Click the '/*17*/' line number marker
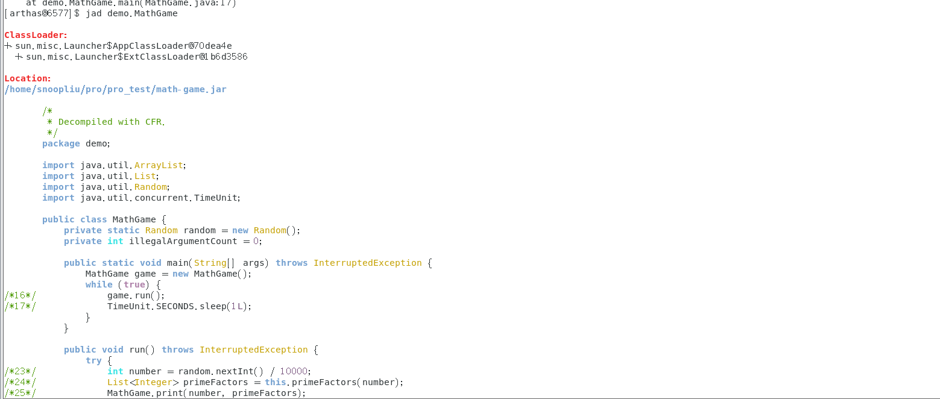This screenshot has height=399, width=940. click(x=20, y=306)
